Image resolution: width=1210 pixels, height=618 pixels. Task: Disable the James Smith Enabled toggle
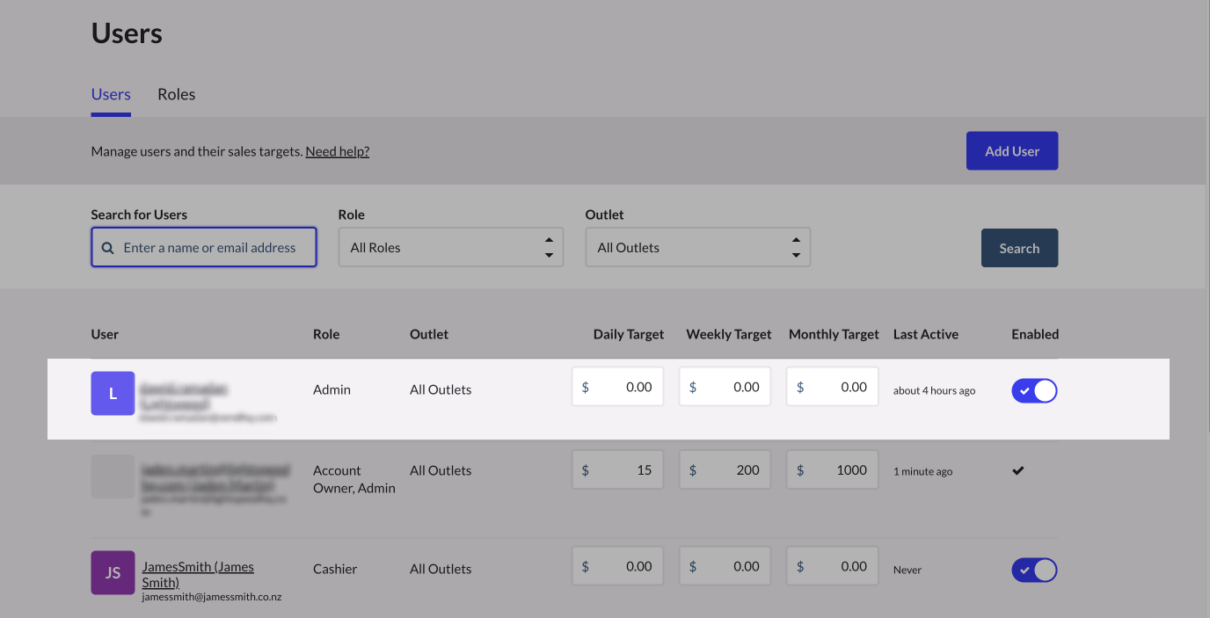pos(1034,570)
